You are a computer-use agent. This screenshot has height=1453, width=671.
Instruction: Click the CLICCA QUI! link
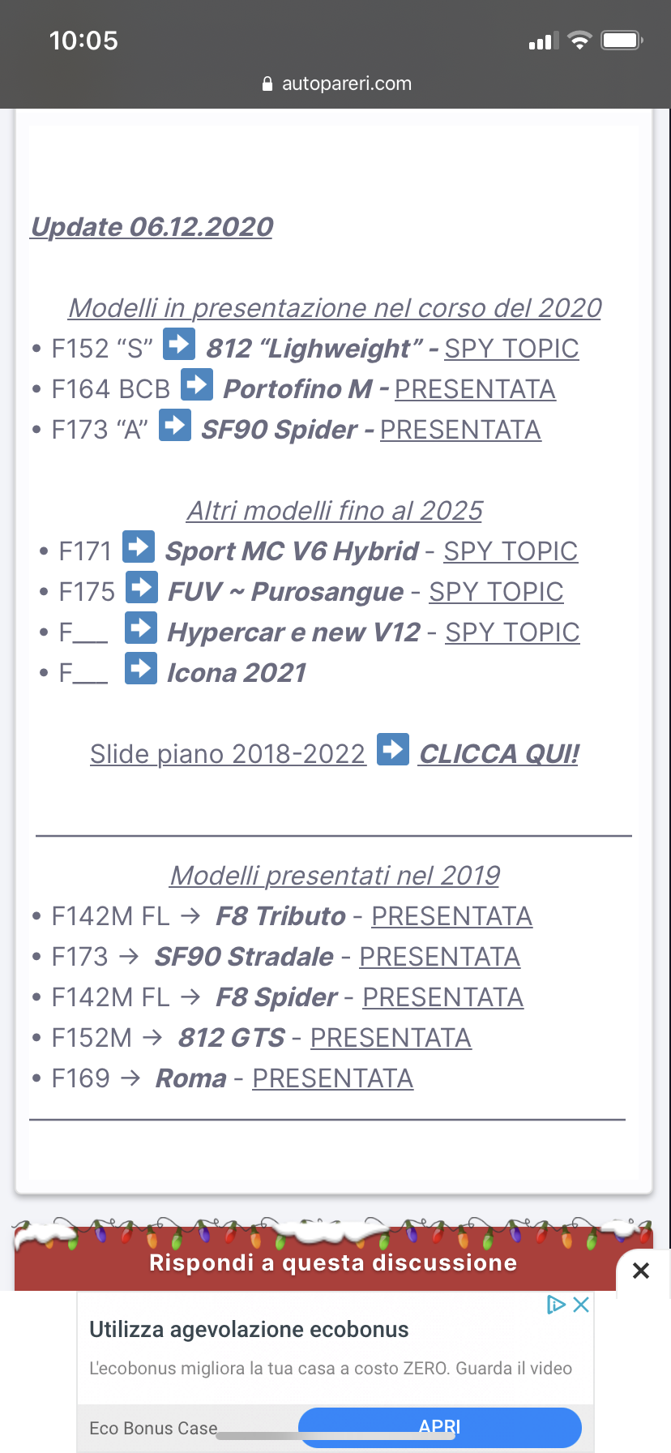coord(499,754)
